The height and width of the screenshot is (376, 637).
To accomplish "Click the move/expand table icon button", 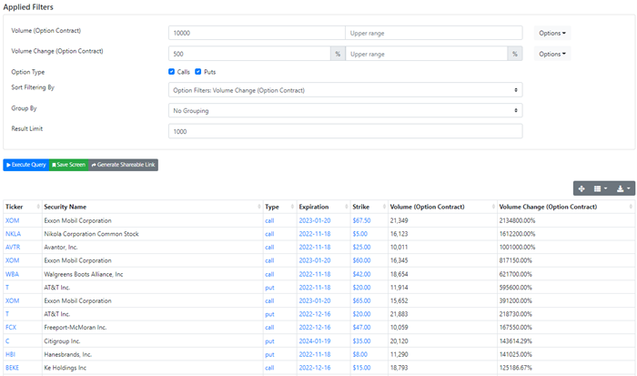I will (x=581, y=188).
